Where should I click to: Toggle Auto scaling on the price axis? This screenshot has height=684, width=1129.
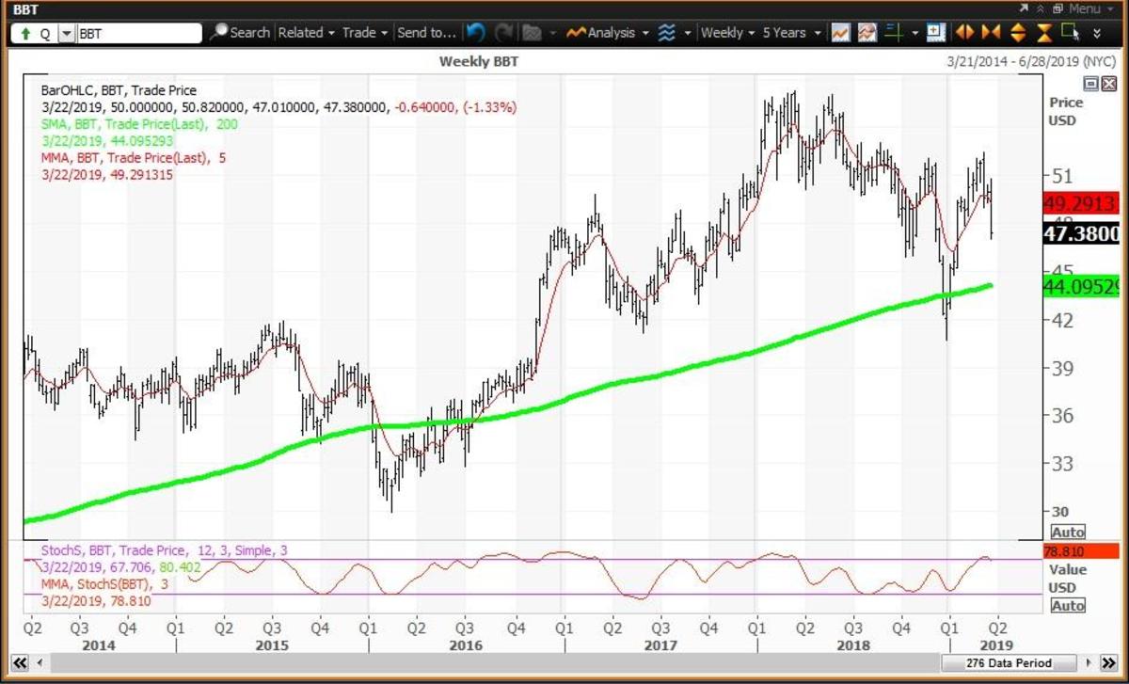[1068, 532]
